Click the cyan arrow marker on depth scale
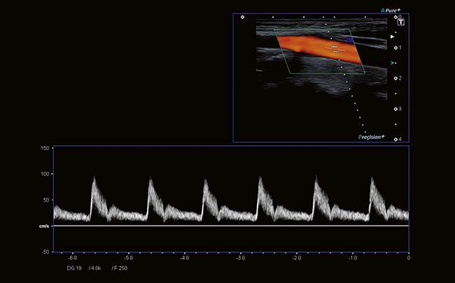The image size is (455, 283). coord(393,63)
